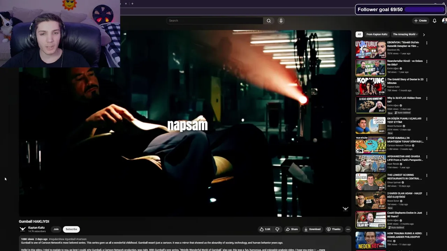Open menu for Untold Story of Dexter video
447x251 pixels.
pyautogui.click(x=426, y=80)
